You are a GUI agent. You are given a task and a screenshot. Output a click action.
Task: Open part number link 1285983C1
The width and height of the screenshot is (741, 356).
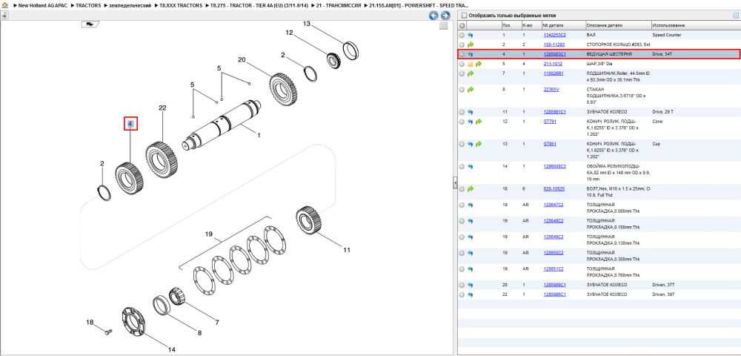554,54
